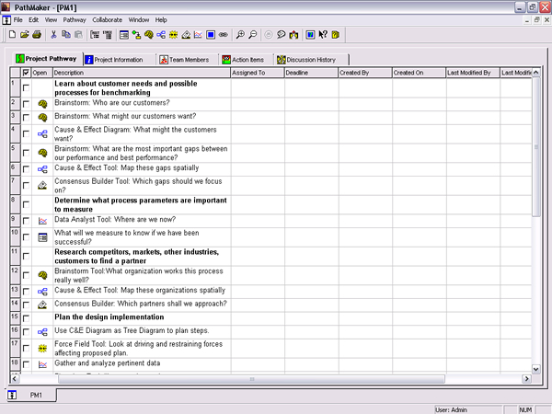Viewport: 552px width, 414px height.
Task: Open consensus builder icon in row 7
Action: [42, 185]
